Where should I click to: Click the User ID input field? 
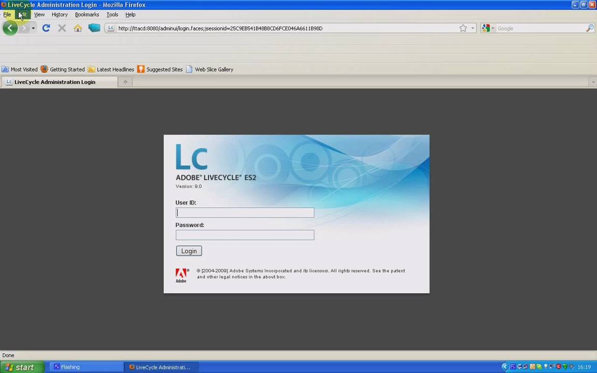point(245,212)
